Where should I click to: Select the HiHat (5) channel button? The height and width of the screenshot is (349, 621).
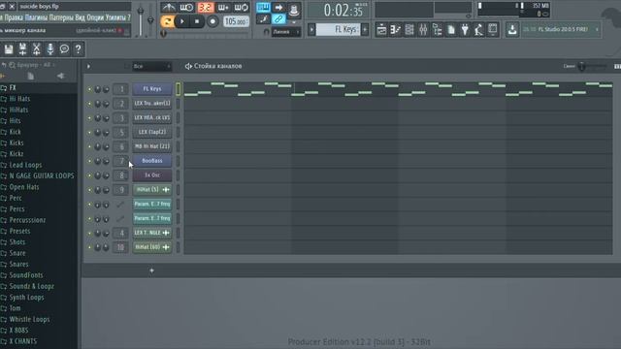point(152,190)
